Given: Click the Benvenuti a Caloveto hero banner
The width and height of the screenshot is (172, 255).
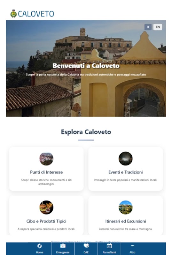Looking at the screenshot, I should [x=86, y=68].
